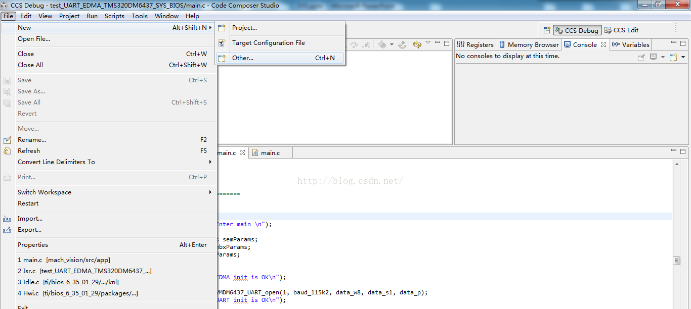Image resolution: width=691 pixels, height=309 pixels.
Task: Choose Project... from New submenu
Action: 280,28
